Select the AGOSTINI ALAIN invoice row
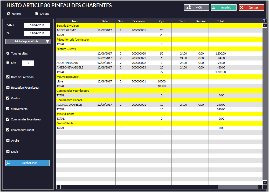269x192 pixels. coord(67,63)
